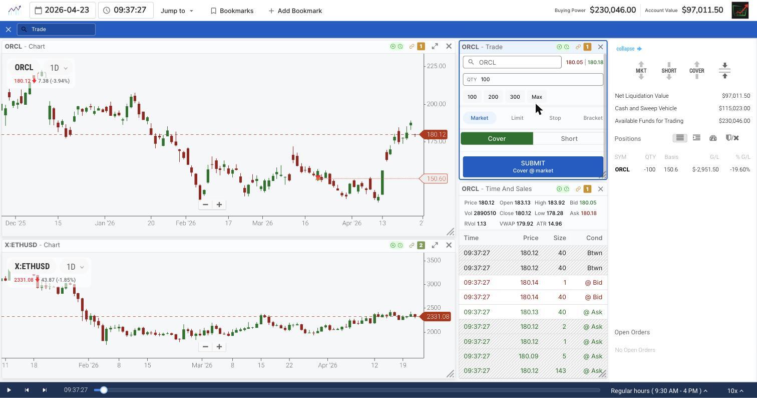Open the profile avatar at top-right
The image size is (757, 398).
click(740, 10)
